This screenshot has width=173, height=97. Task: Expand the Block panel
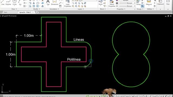pyautogui.click(x=103, y=9)
